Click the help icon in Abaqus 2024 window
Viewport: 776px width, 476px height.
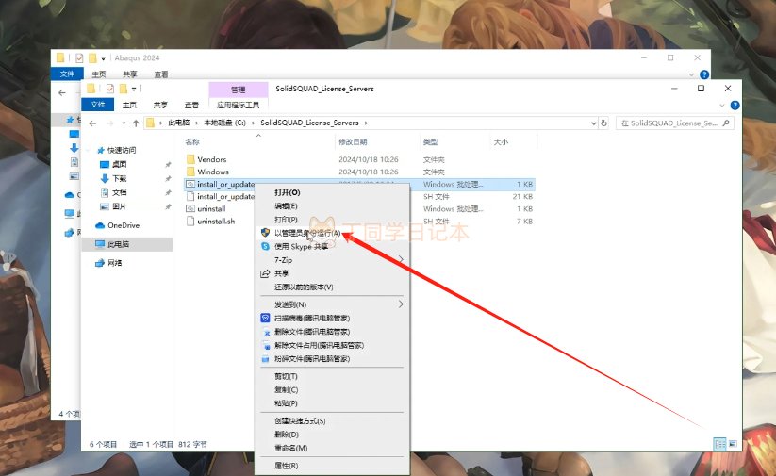704,74
